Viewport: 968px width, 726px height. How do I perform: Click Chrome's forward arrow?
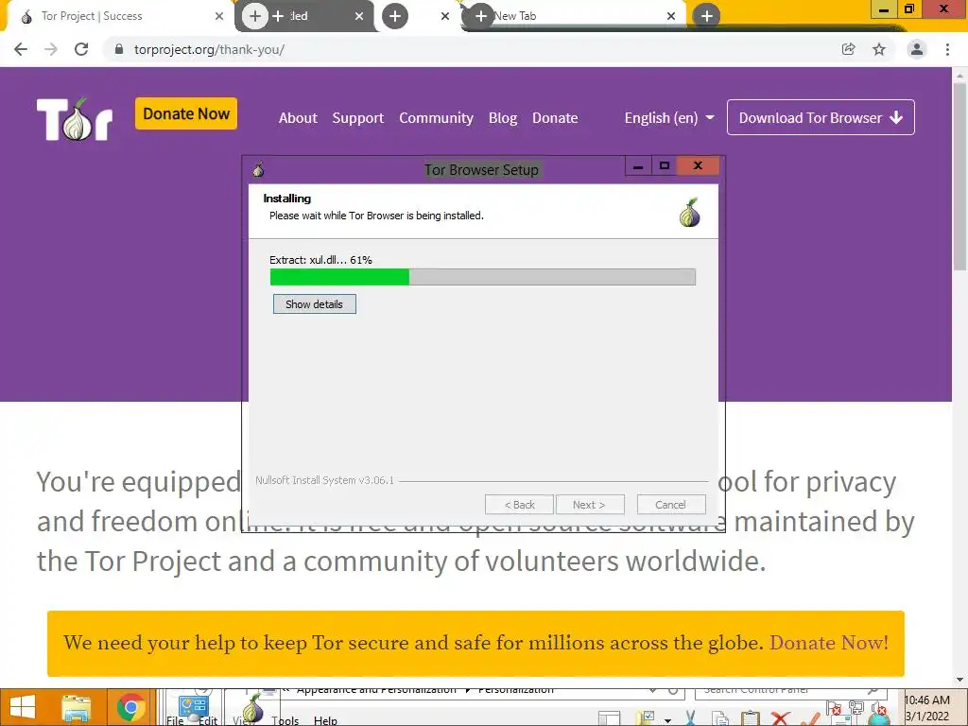51,49
